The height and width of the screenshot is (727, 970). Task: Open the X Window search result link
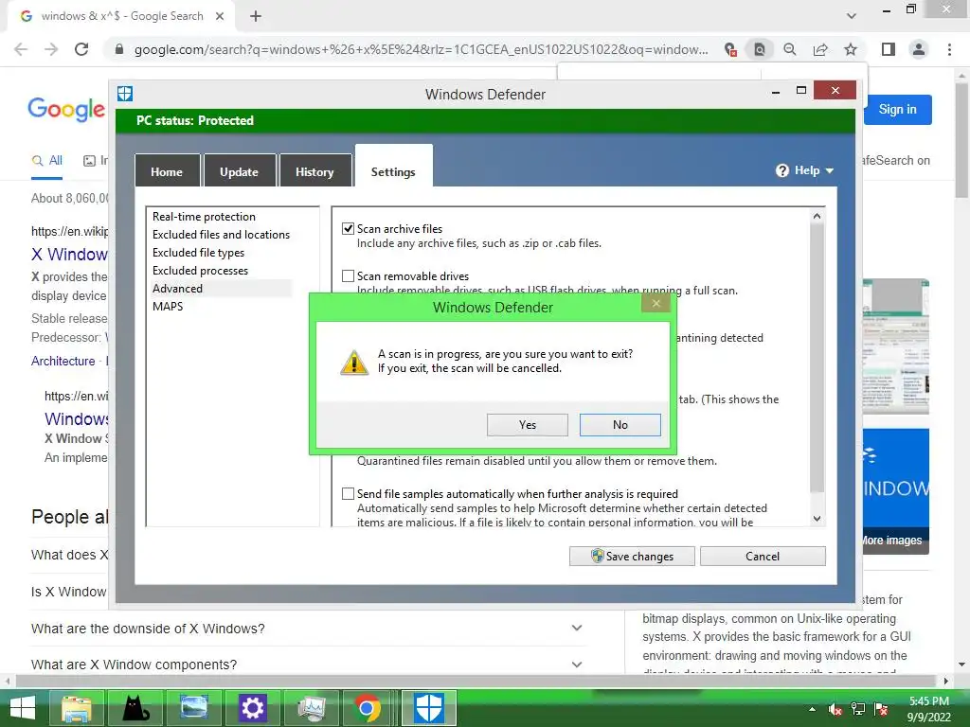pos(69,254)
